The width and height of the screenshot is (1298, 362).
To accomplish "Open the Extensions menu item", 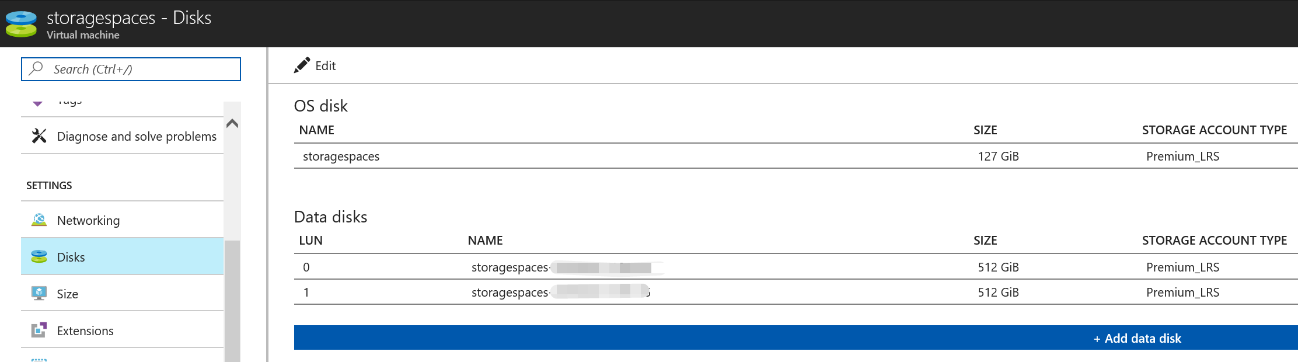I will tap(85, 331).
